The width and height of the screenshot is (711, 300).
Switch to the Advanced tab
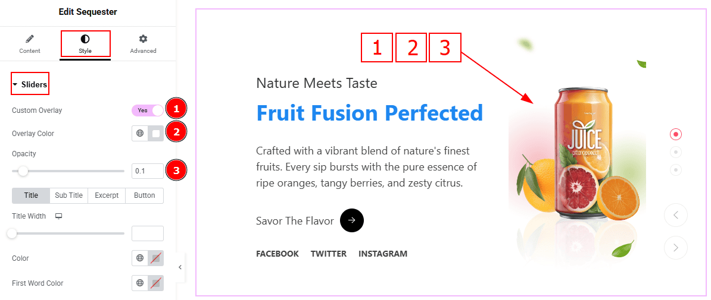[x=144, y=44]
